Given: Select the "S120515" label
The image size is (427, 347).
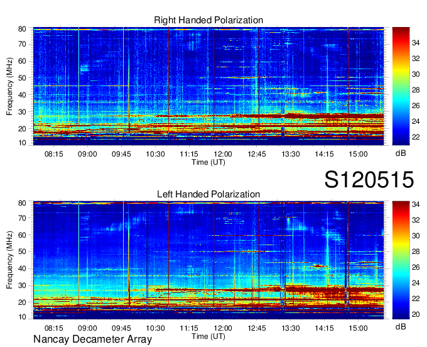Looking at the screenshot, I should click(x=369, y=180).
